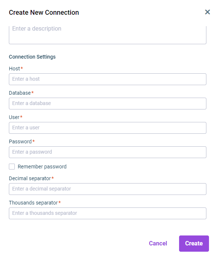The height and width of the screenshot is (262, 216).
Task: Click into the Host input field
Action: coord(107,79)
